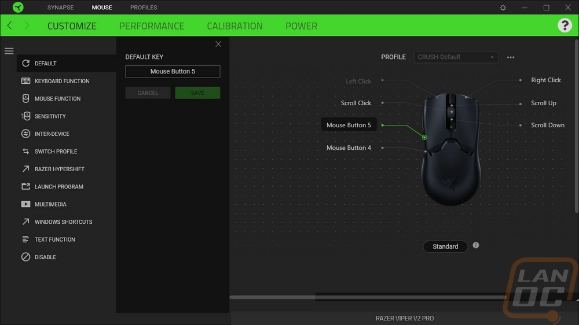
Task: Select the Scroll Down assignment label
Action: click(548, 125)
